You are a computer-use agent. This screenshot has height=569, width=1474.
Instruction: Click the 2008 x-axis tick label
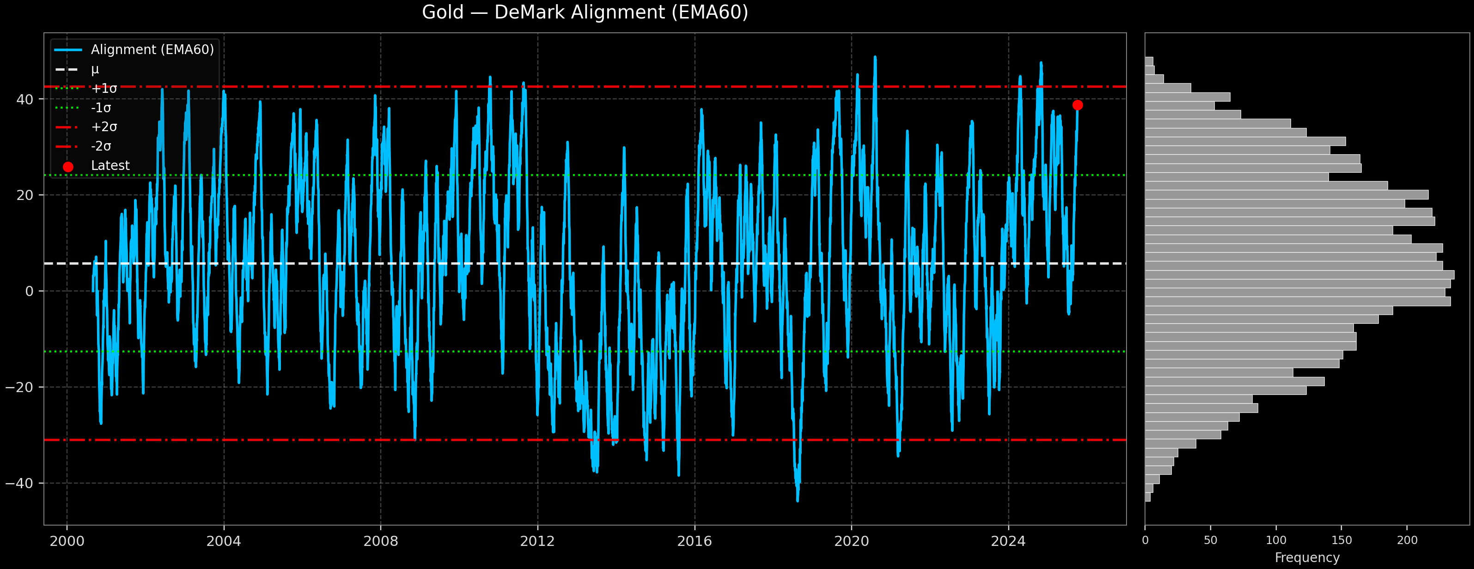click(x=381, y=542)
